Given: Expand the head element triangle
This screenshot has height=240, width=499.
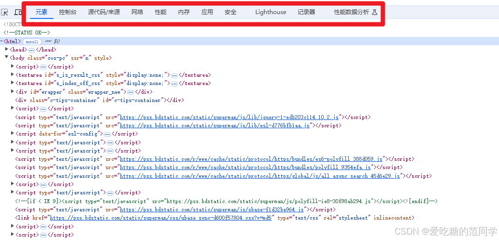Looking at the screenshot, I should coord(7,50).
